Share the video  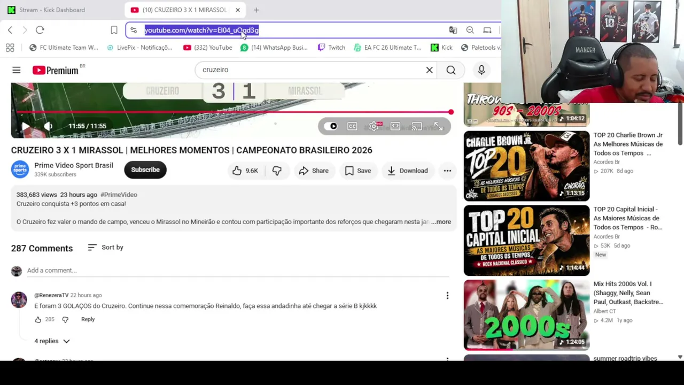tap(314, 171)
